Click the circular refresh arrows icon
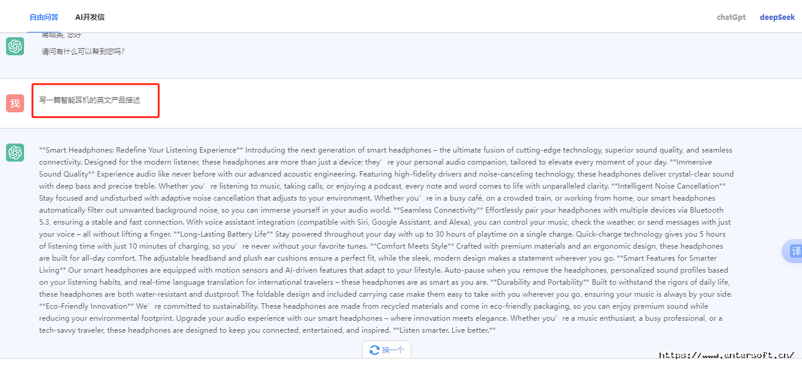The height and width of the screenshot is (373, 802). point(375,350)
